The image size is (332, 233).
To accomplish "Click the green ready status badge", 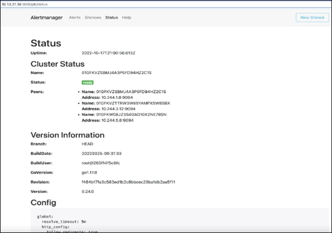I will tap(88, 82).
